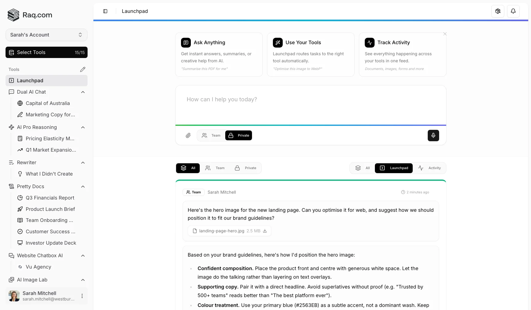Open the Q3 Financials Report document
The image size is (531, 310).
pos(50,198)
